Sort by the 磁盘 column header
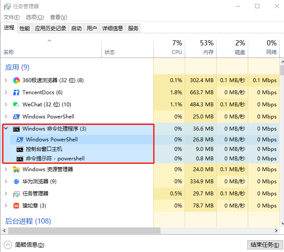 point(232,48)
